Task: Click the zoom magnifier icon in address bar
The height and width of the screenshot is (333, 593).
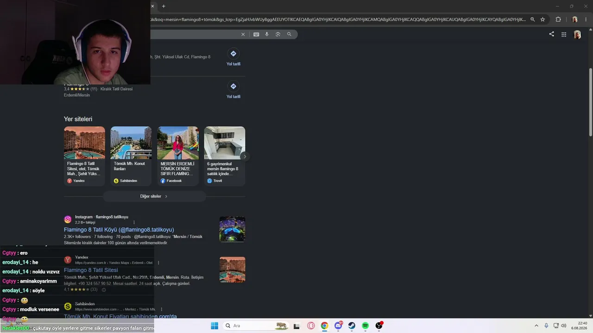Action: pos(533,19)
